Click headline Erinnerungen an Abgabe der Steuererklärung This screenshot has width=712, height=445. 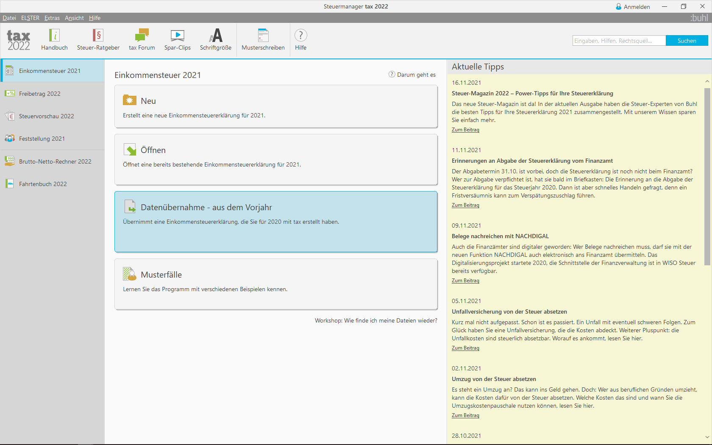click(532, 161)
